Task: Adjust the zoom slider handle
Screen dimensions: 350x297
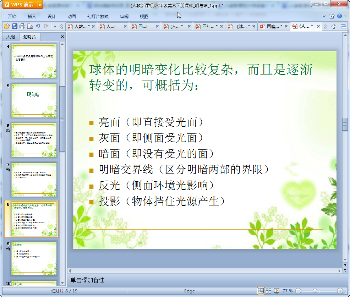Action: tap(315, 291)
